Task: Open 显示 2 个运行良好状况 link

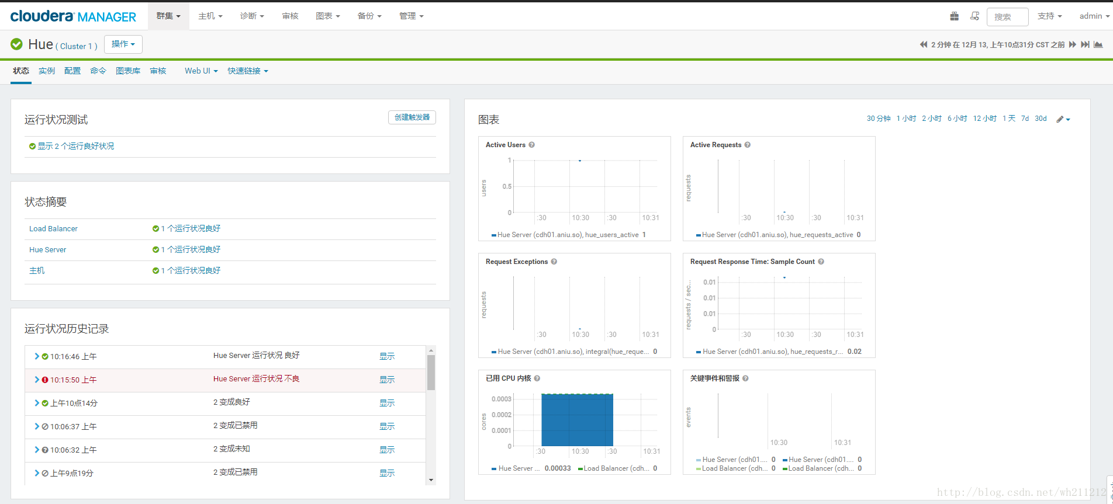Action: 76,146
